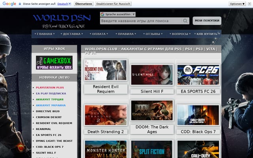Click the Google logo in translate bar
Image resolution: width=253 pixels, height=158 pixels.
click(x=9, y=4)
